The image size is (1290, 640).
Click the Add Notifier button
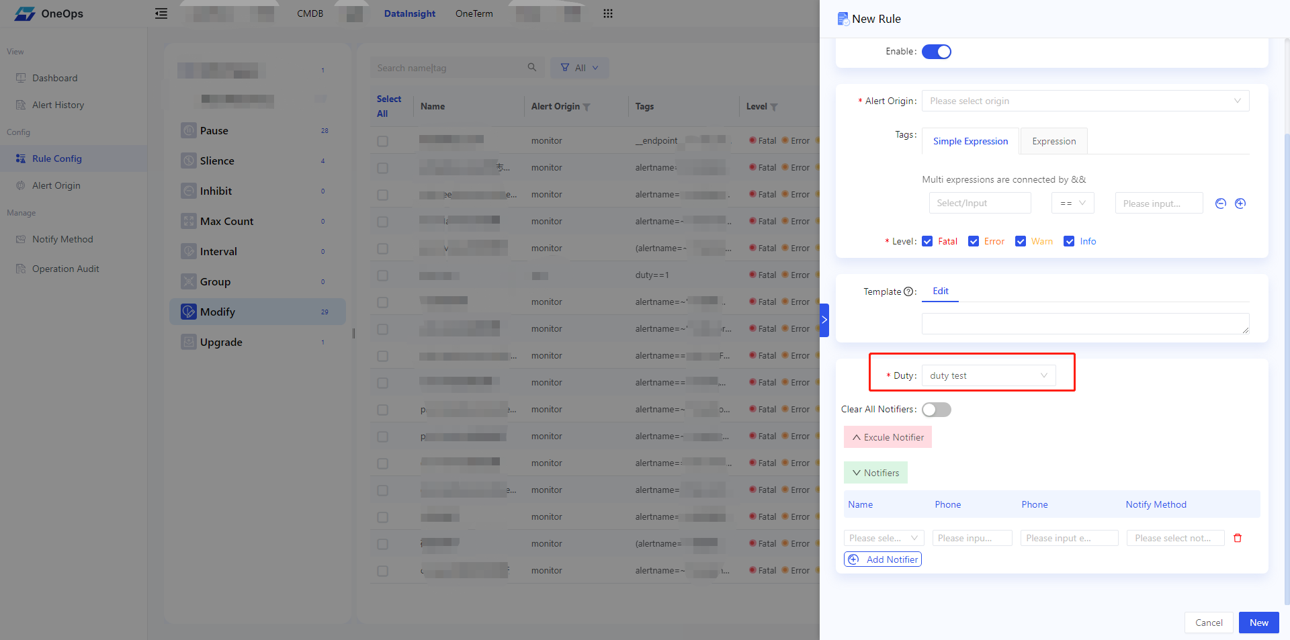pos(883,559)
